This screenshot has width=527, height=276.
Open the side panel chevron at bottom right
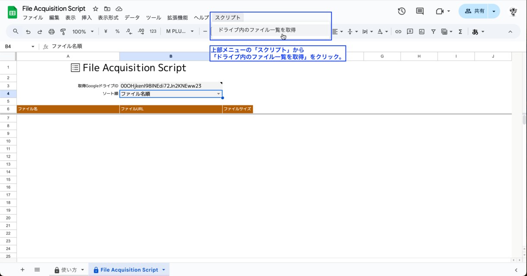pos(516,270)
